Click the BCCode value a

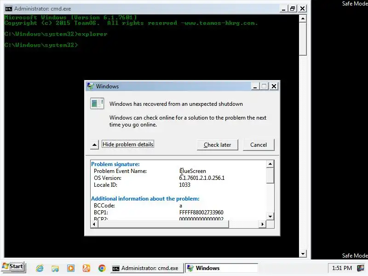[180, 206]
